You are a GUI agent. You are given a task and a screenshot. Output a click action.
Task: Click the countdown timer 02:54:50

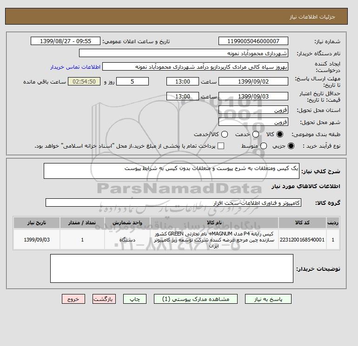(84, 81)
